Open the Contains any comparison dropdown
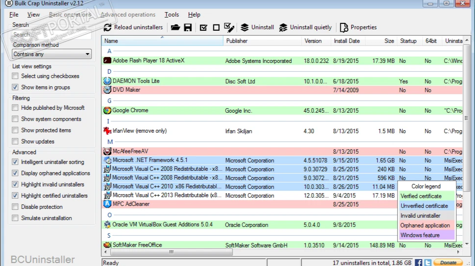 coord(51,54)
